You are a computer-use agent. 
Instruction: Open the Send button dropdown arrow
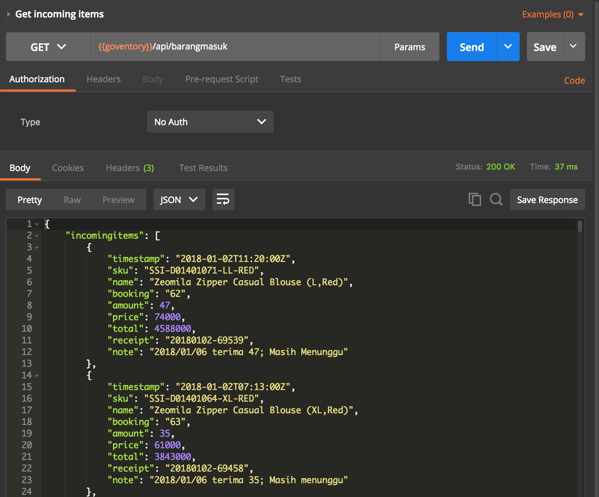[x=508, y=47]
